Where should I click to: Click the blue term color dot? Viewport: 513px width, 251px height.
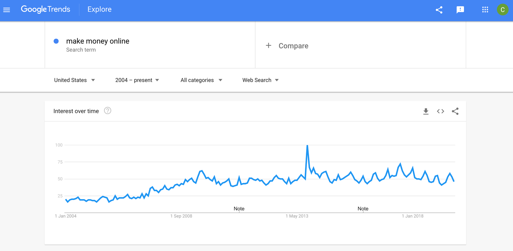pos(56,41)
